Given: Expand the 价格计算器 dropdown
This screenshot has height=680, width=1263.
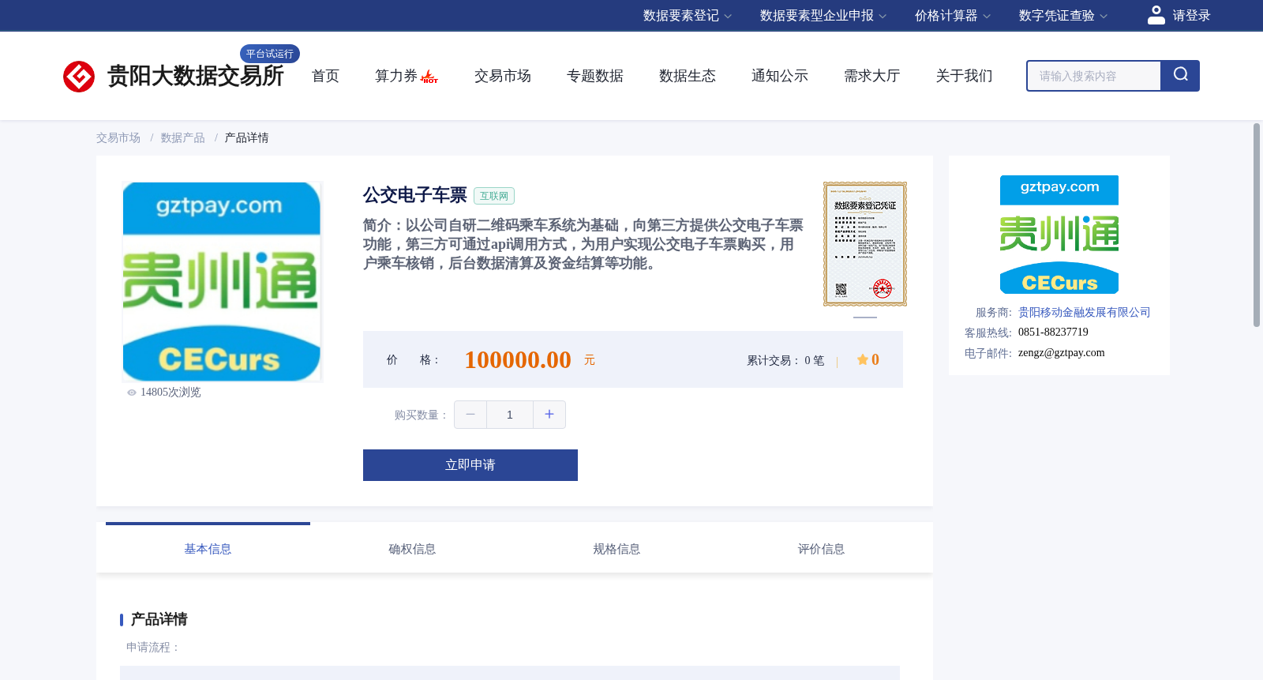Looking at the screenshot, I should click(953, 16).
